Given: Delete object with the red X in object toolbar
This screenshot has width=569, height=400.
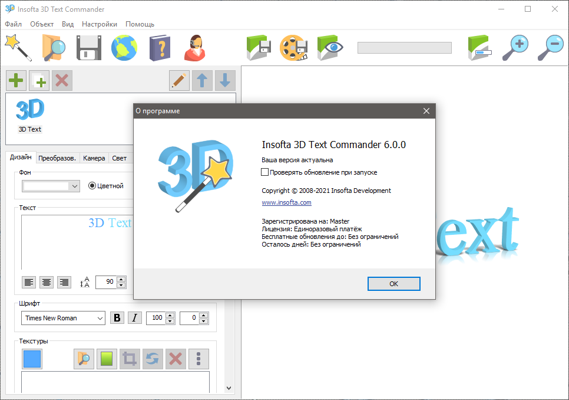Looking at the screenshot, I should (x=62, y=80).
